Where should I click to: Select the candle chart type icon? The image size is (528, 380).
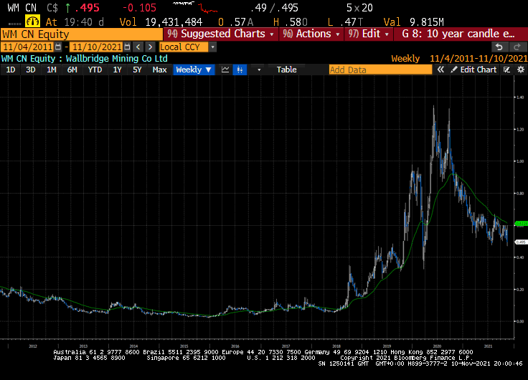point(240,70)
